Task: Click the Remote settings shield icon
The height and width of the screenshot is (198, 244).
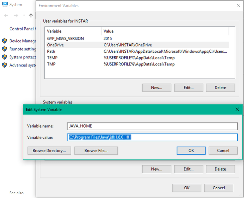Action: pos(4,49)
